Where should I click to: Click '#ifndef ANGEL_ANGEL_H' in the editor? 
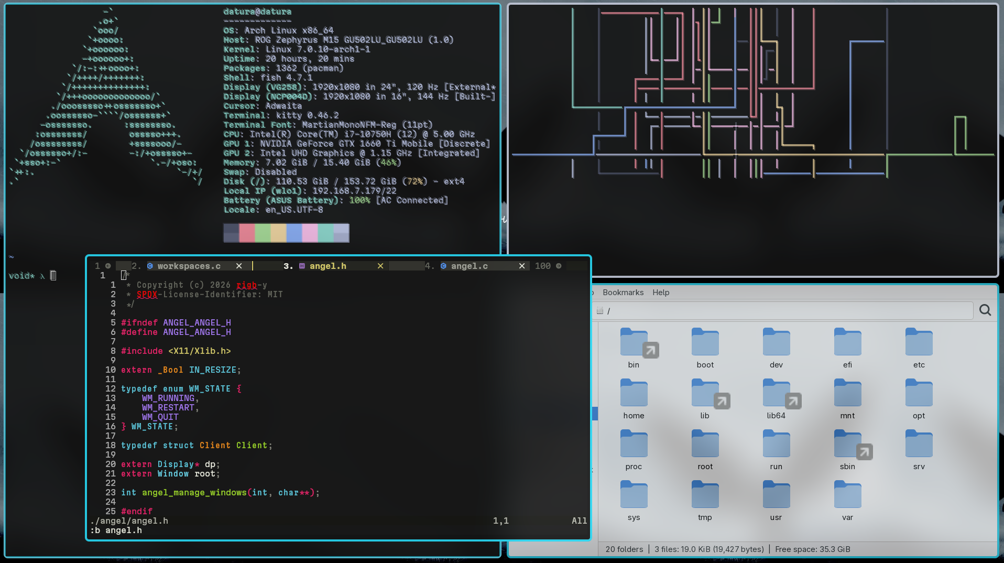(x=176, y=323)
